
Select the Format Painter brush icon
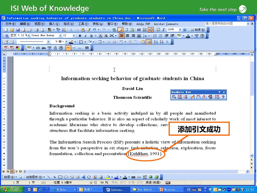tap(89, 30)
